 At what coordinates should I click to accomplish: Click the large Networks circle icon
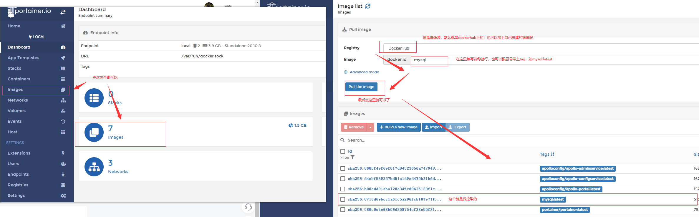tap(94, 167)
